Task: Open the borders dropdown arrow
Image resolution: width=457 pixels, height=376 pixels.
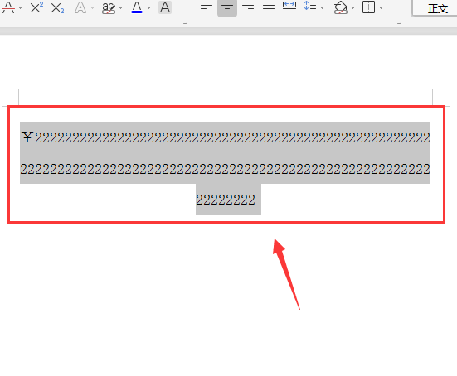Action: [x=382, y=7]
